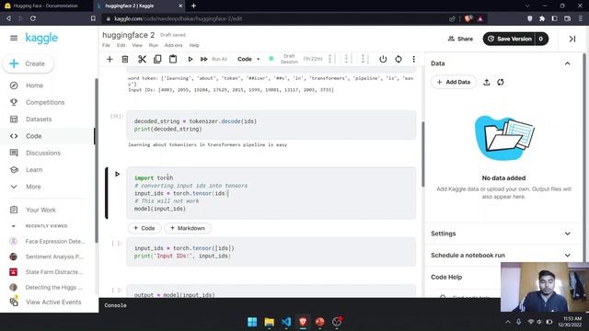Open a new browser tab

point(193,6)
